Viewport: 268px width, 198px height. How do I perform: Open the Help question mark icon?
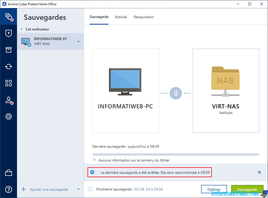pos(9,189)
